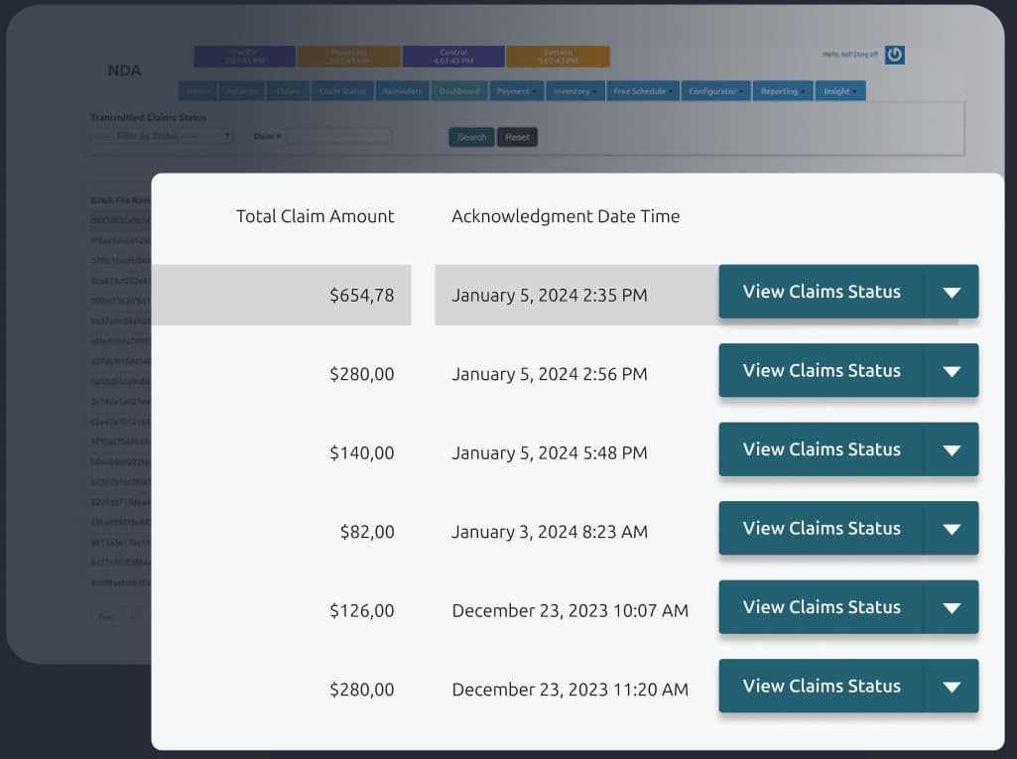Click View Claims Status for December 23 10:07 AM

pos(821,607)
